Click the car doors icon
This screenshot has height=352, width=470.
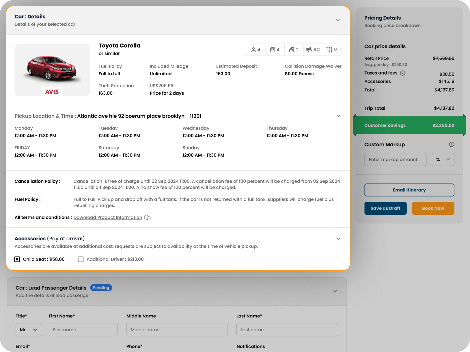coord(292,50)
